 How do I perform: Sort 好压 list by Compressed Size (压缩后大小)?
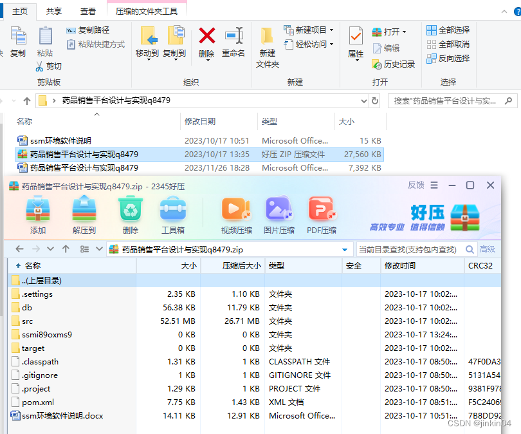(233, 266)
